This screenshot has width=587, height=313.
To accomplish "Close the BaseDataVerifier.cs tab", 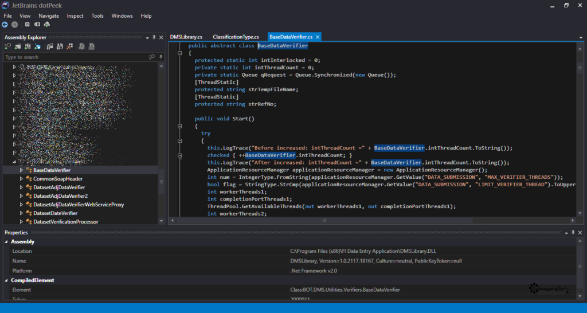I will (x=318, y=37).
